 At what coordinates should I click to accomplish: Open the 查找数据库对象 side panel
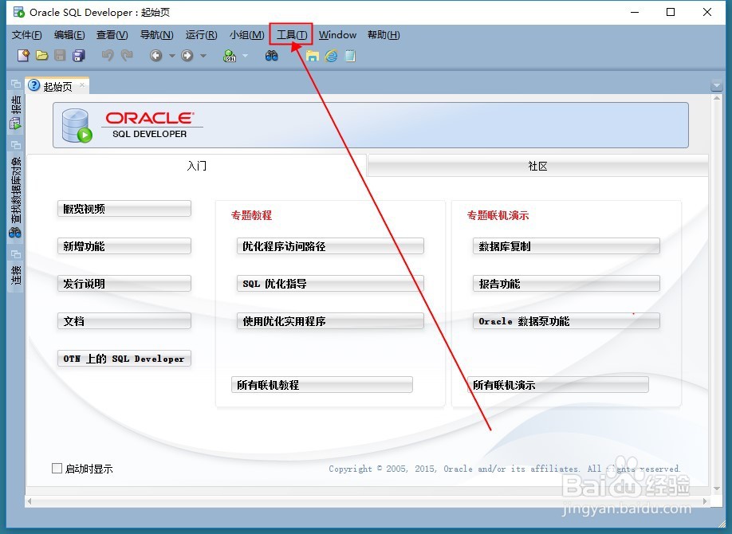coord(16,197)
